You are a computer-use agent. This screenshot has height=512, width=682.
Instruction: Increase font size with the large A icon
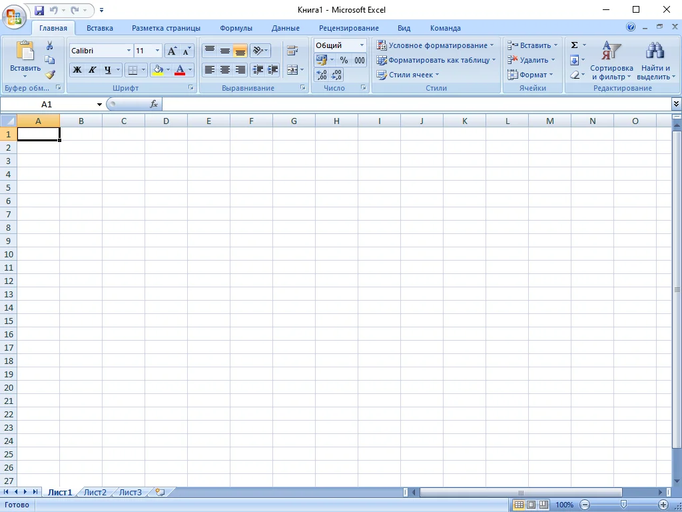pyautogui.click(x=172, y=51)
